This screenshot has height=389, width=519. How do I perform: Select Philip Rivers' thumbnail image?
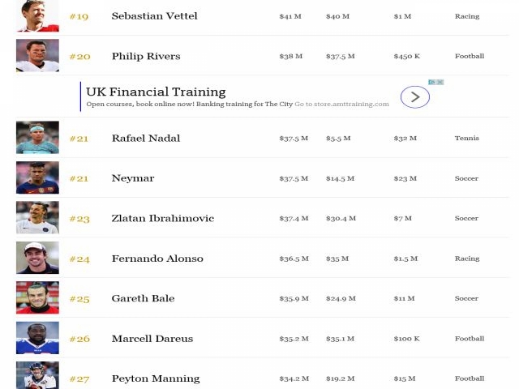37,56
